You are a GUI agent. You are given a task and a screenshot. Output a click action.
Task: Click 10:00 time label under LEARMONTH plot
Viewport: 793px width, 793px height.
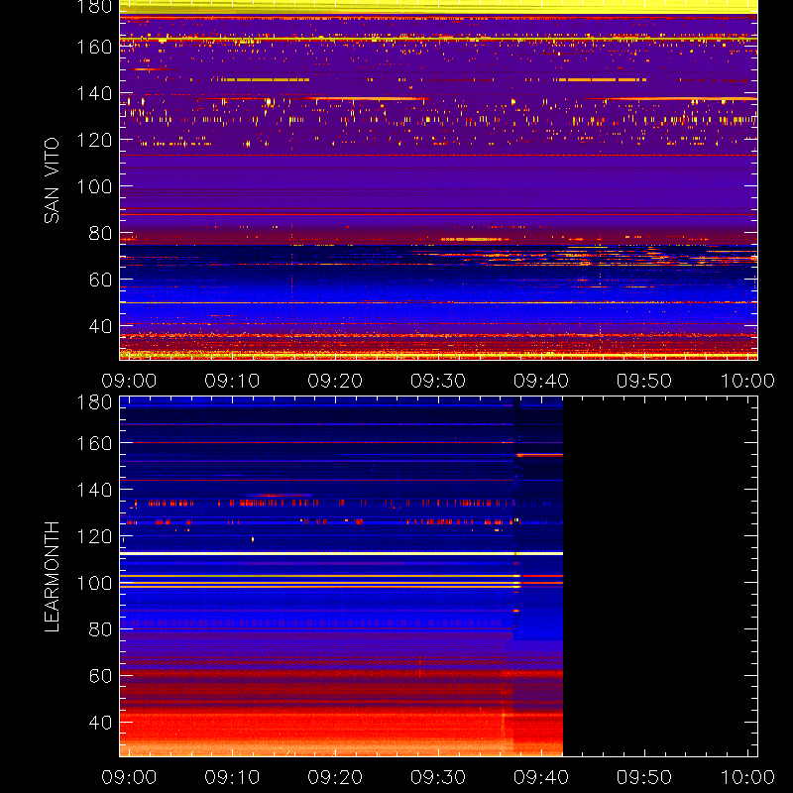point(747,777)
